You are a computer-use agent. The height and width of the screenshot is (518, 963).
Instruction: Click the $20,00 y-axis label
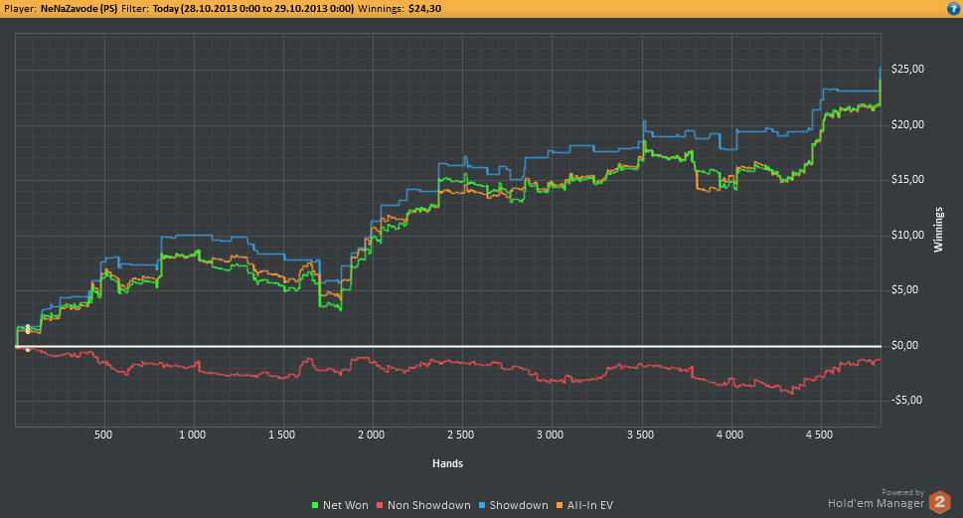[907, 124]
